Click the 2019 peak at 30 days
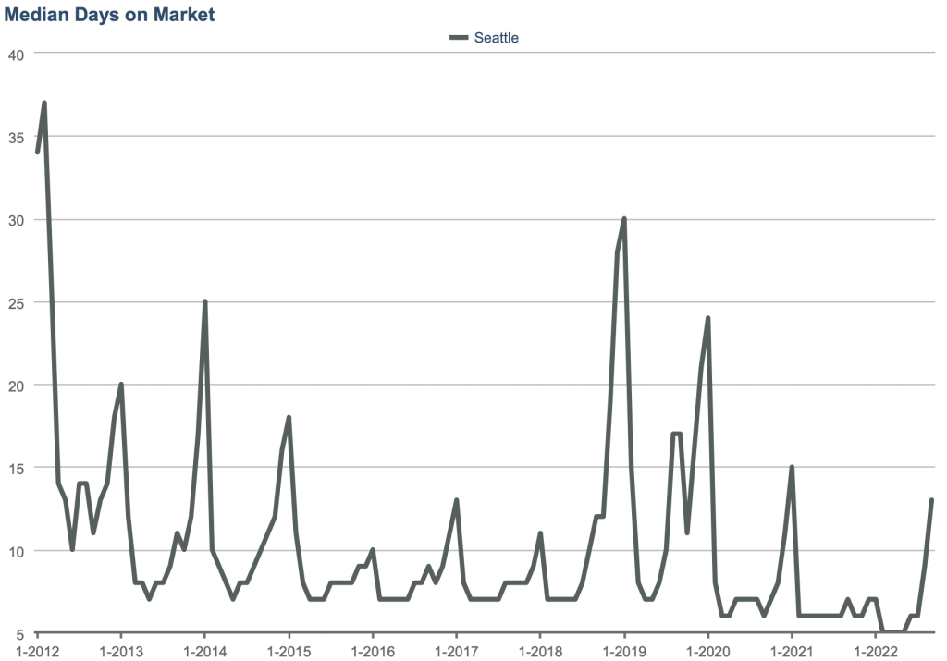947x661 pixels. coord(624,219)
